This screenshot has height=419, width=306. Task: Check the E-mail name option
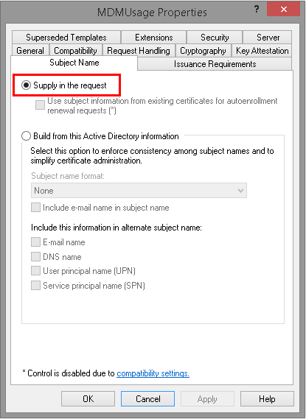(x=36, y=242)
